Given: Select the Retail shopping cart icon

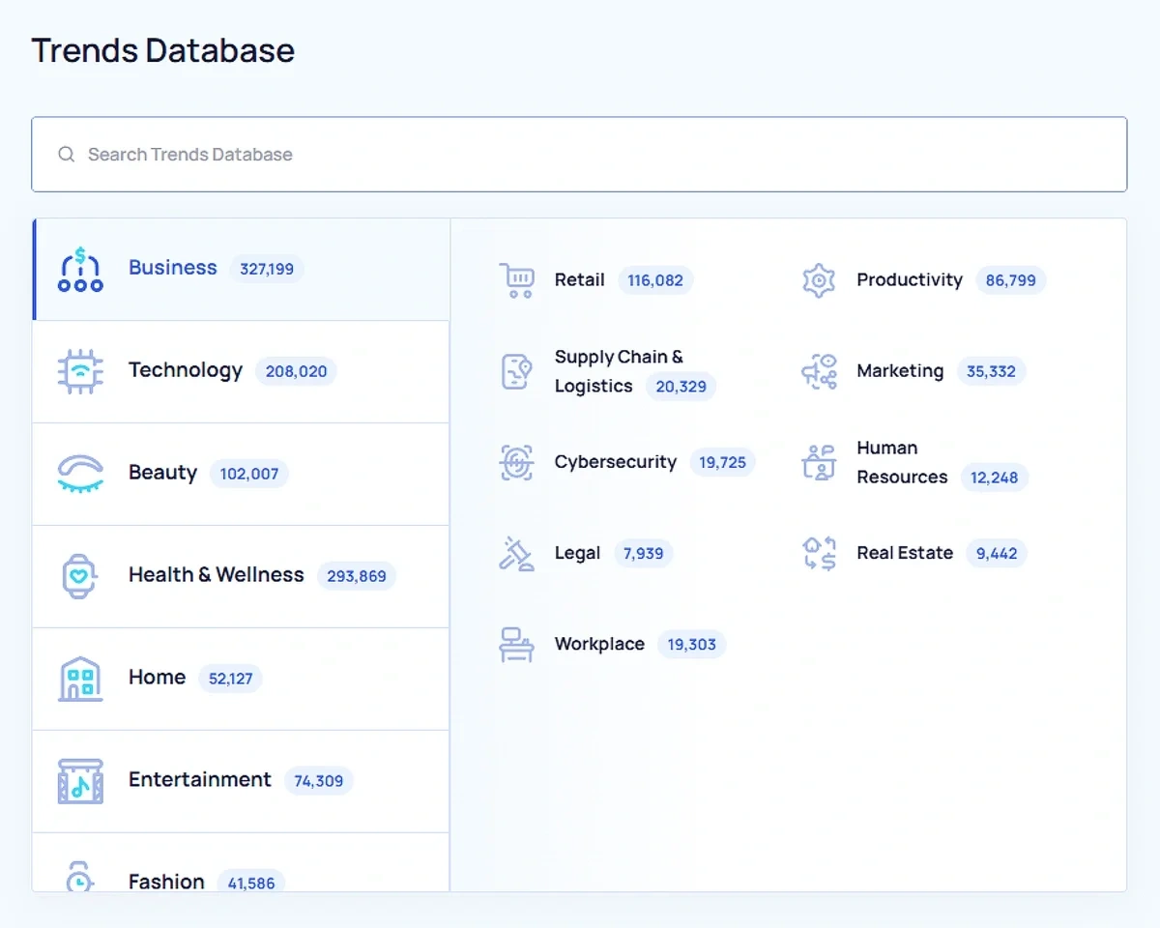Looking at the screenshot, I should tap(517, 280).
